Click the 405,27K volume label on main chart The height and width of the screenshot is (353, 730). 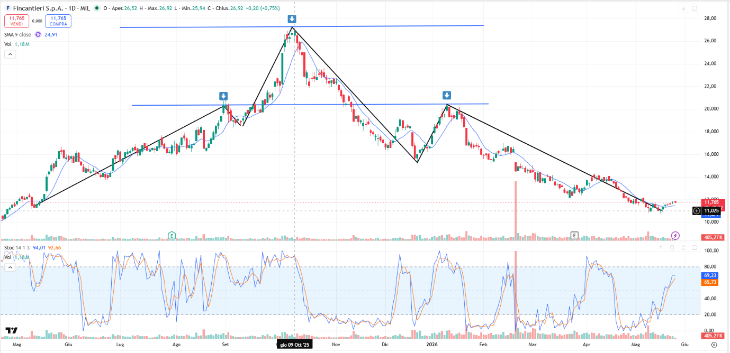(713, 237)
